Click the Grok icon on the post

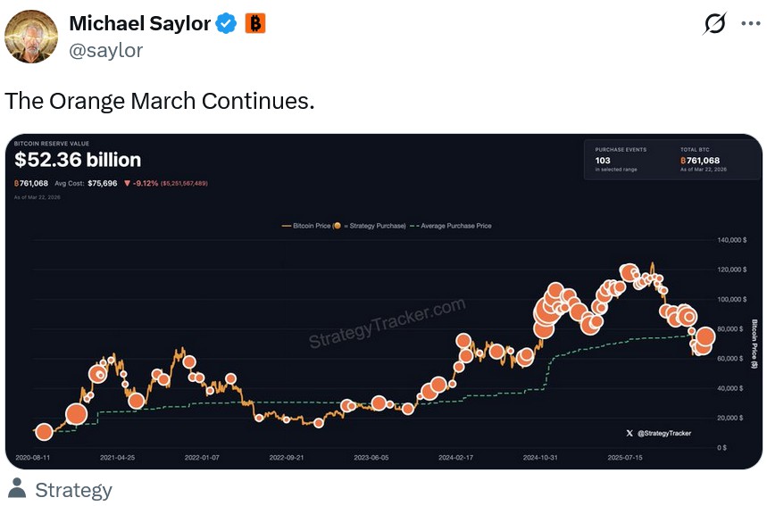(714, 24)
